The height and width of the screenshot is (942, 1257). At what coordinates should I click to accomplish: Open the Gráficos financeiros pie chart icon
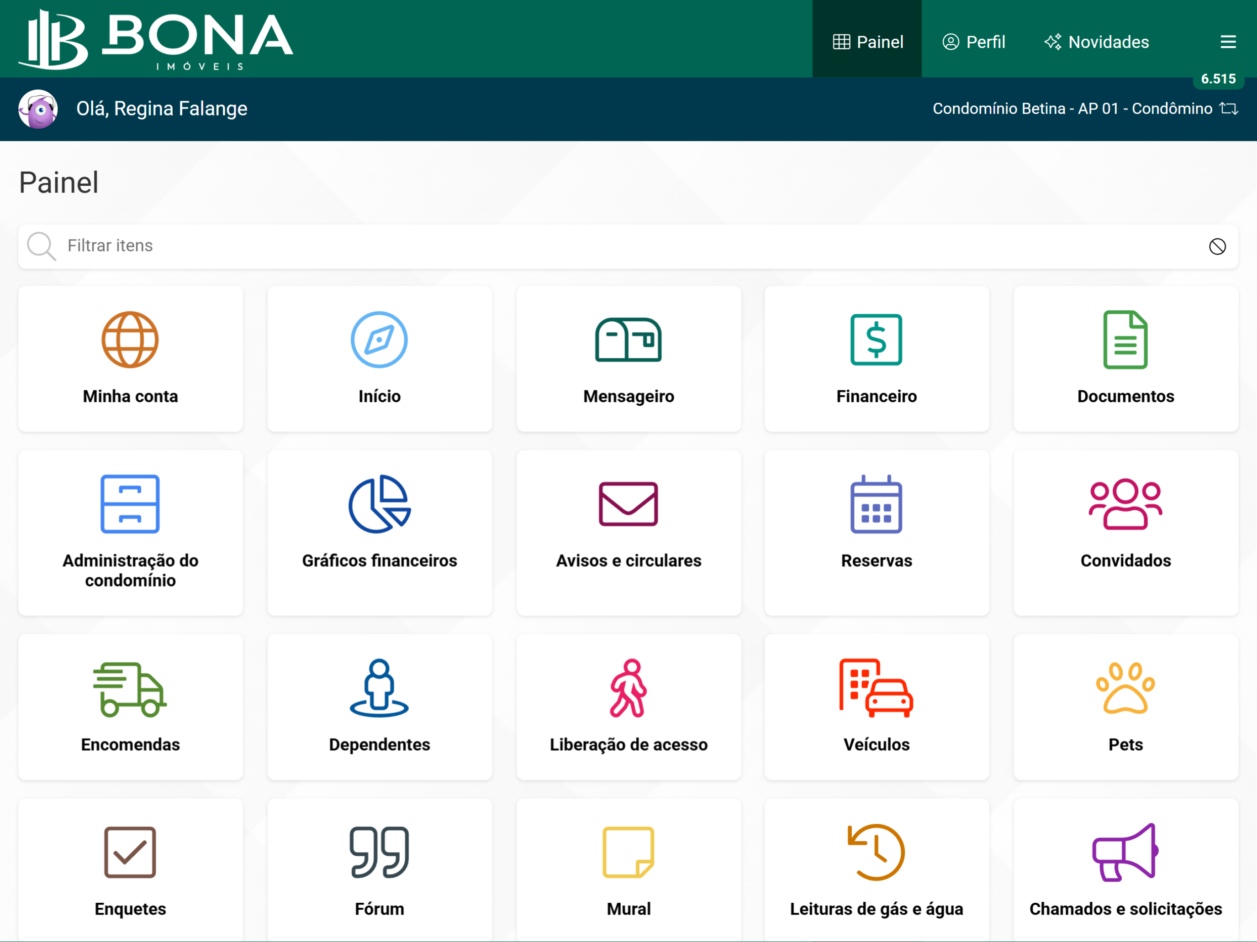coord(379,504)
